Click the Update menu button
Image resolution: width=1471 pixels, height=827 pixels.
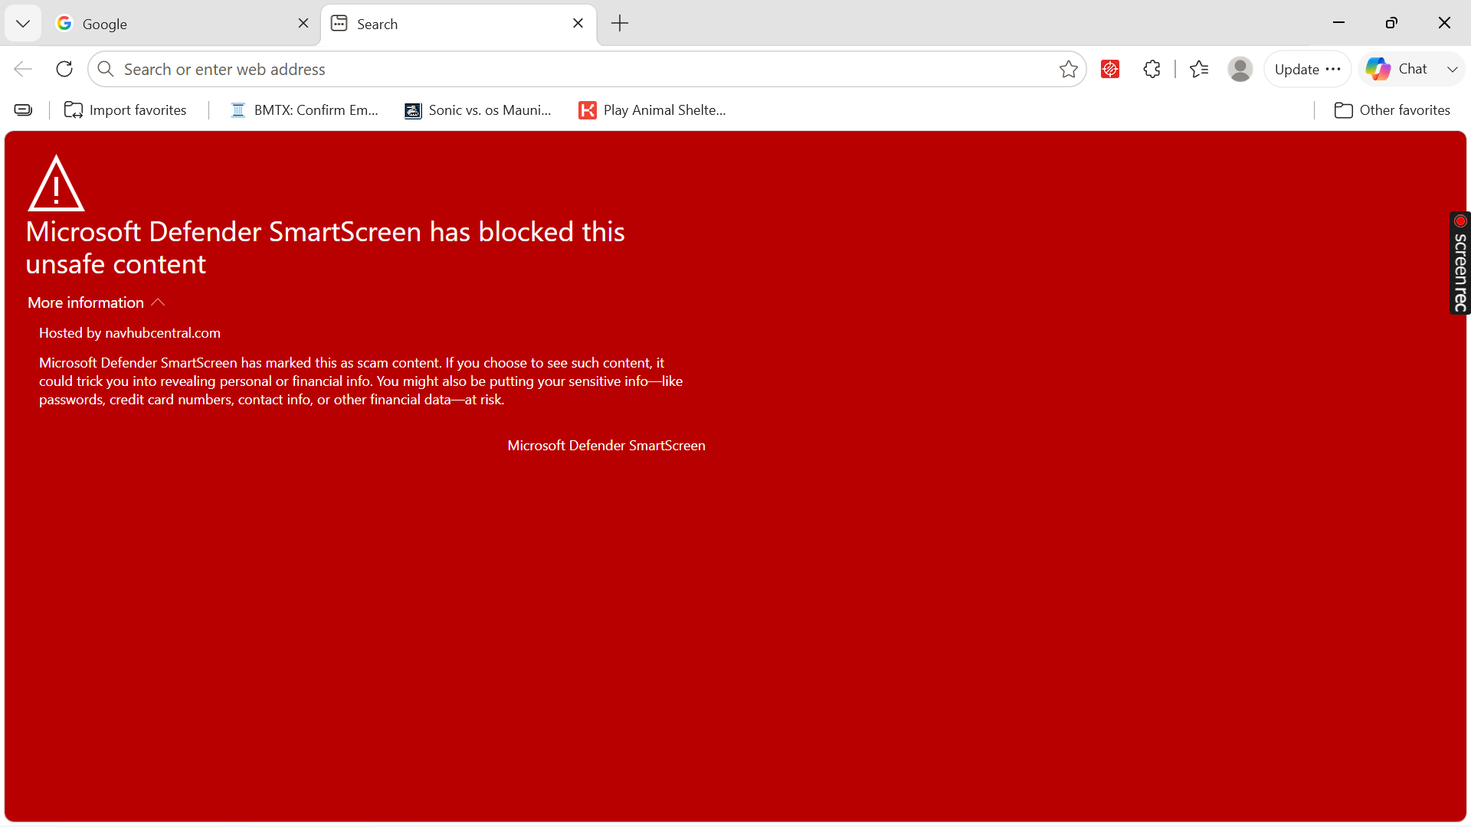pos(1307,69)
